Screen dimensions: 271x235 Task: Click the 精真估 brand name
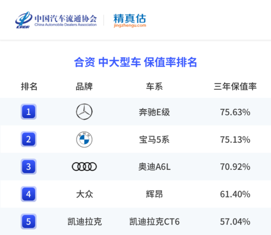pos(130,18)
